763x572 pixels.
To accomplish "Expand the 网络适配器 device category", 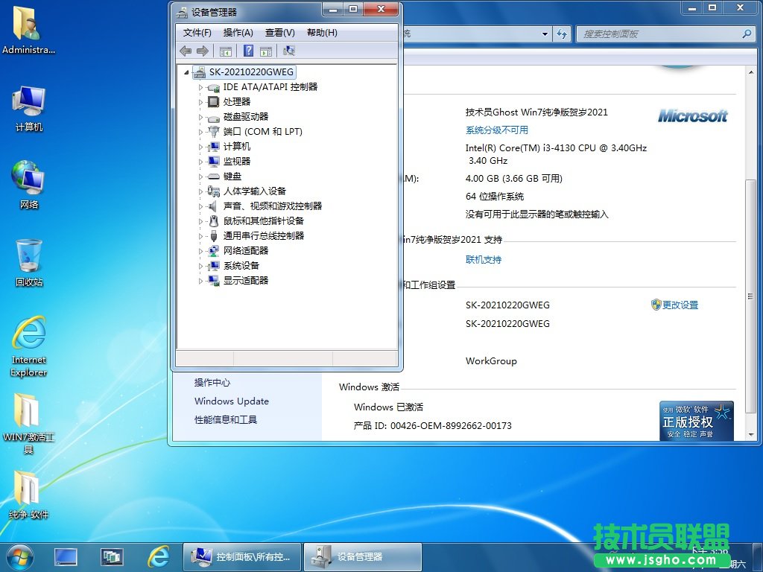I will pos(200,251).
